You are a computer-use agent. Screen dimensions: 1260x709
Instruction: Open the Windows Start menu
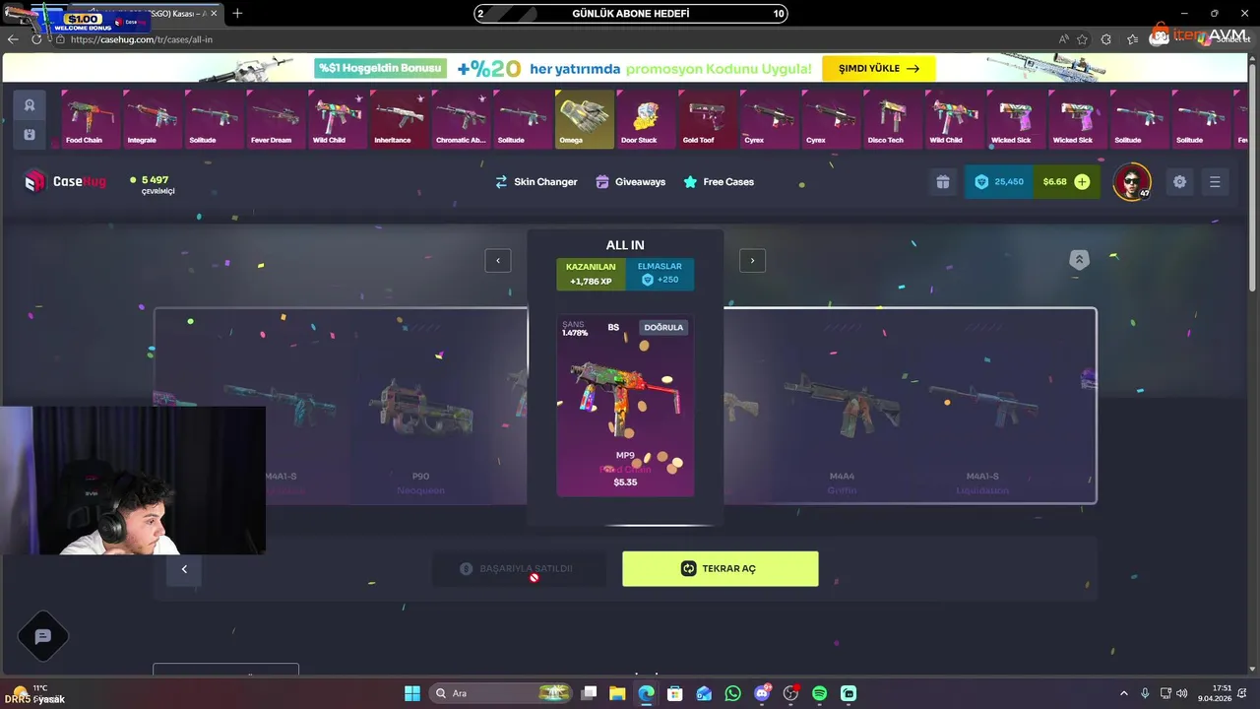pyautogui.click(x=411, y=693)
